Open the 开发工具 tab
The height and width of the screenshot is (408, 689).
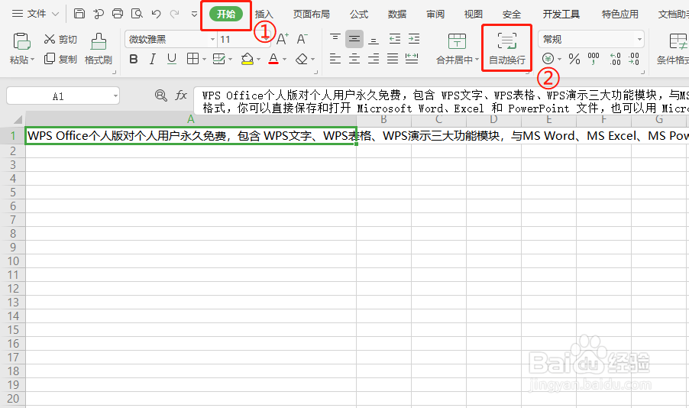point(561,14)
